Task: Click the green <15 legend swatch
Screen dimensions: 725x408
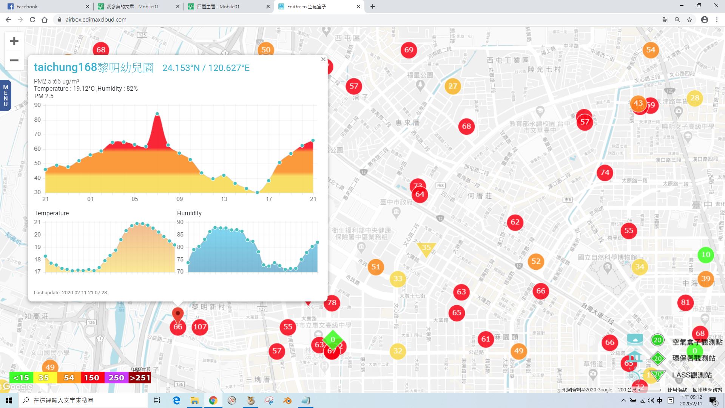Action: 21,378
